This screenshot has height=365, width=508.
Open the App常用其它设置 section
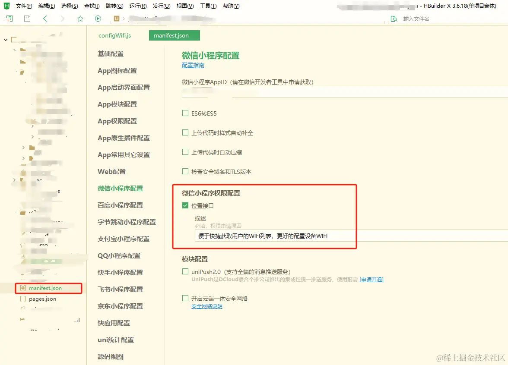click(x=124, y=154)
